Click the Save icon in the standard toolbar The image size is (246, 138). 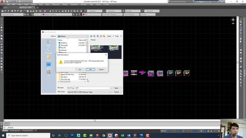pos(8,11)
